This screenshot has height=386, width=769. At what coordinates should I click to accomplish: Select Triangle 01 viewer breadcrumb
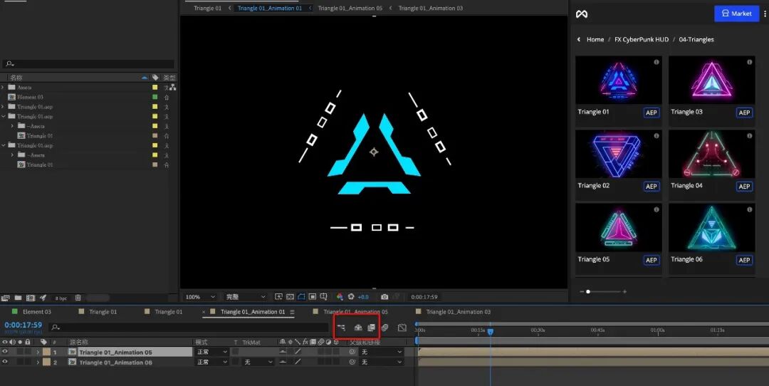coord(207,8)
